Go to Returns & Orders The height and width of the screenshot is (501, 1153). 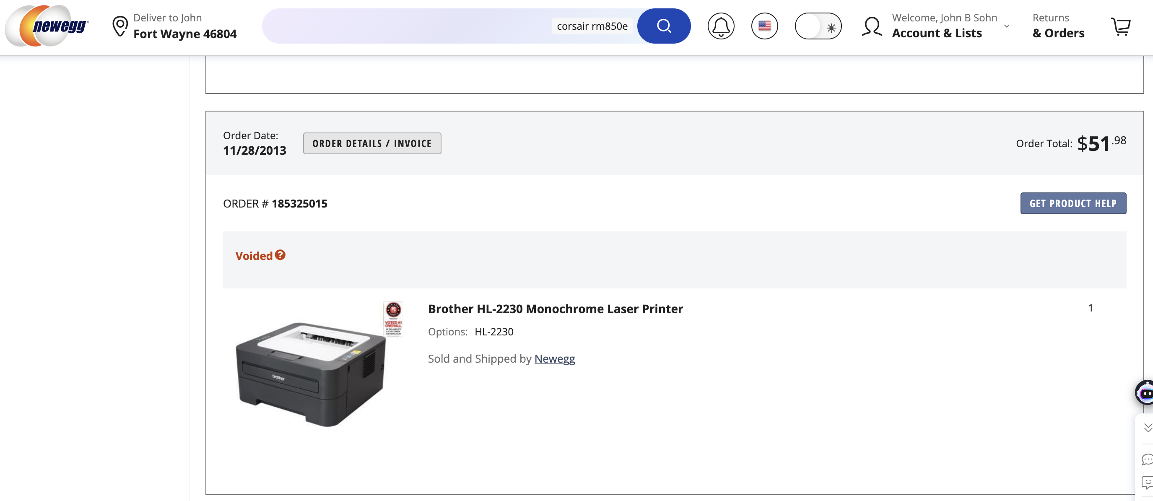pyautogui.click(x=1058, y=26)
